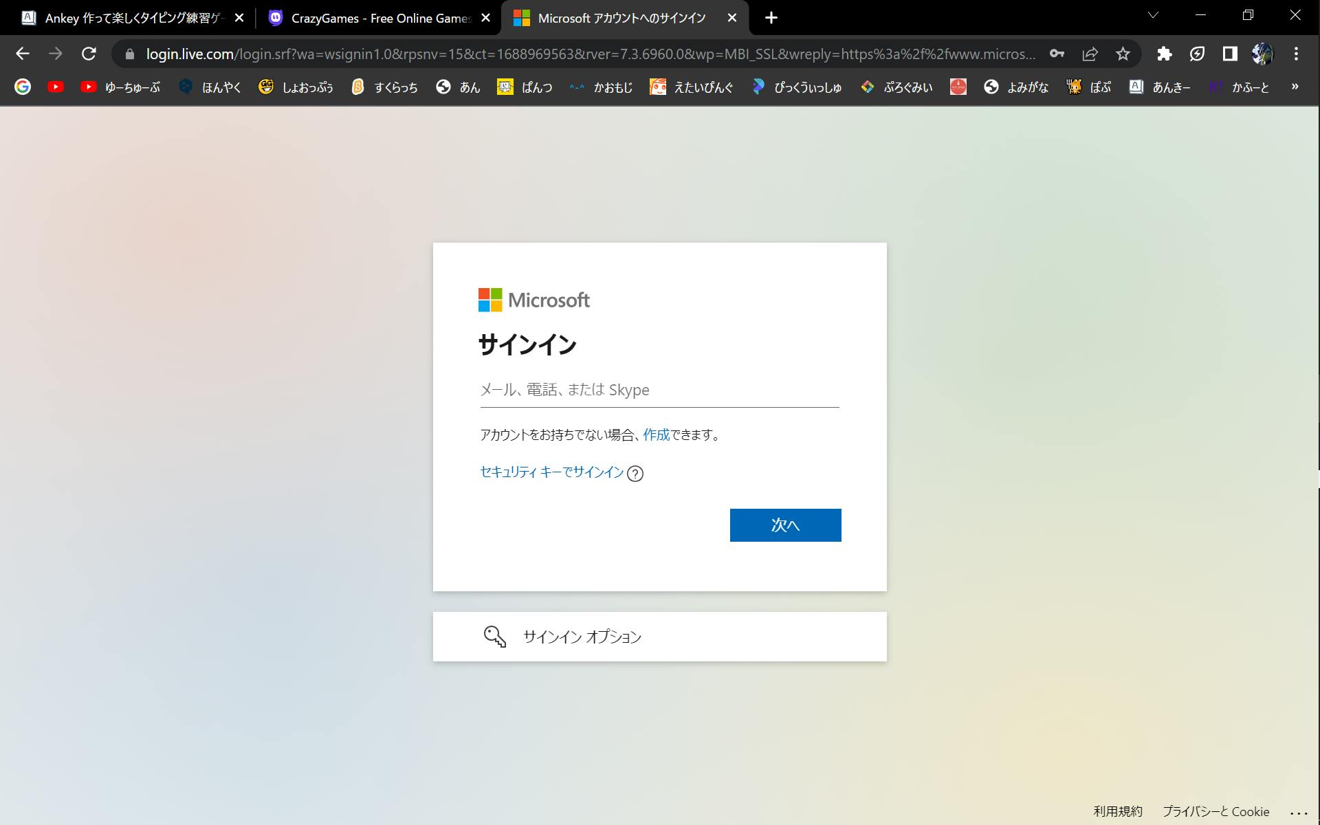
Task: Click the browser reload icon
Action: (x=89, y=54)
